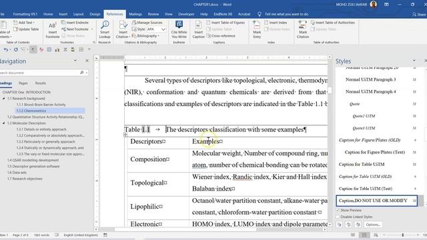Click the Style Inspector icon in Styles pane
427x240 pixels.
point(348,225)
